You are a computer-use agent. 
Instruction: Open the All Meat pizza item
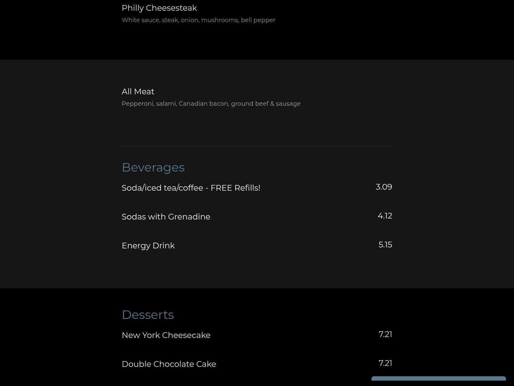tap(138, 92)
